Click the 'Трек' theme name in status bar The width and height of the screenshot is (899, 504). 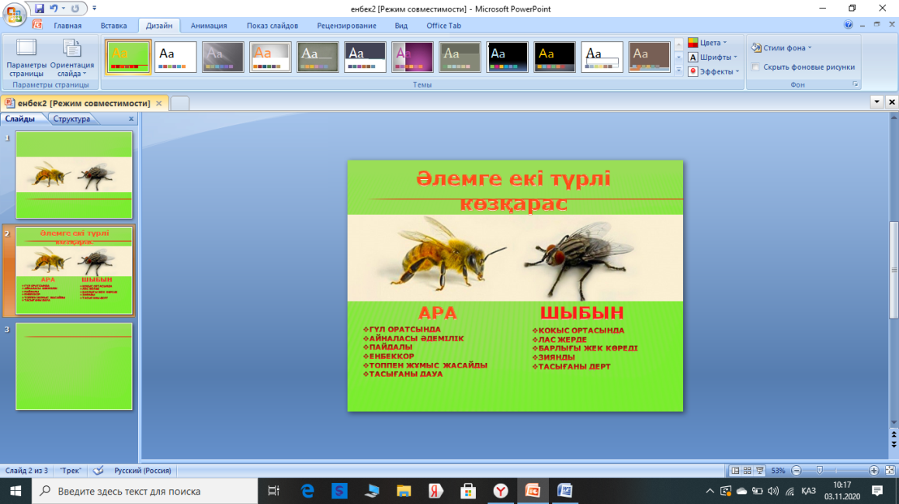click(x=71, y=470)
